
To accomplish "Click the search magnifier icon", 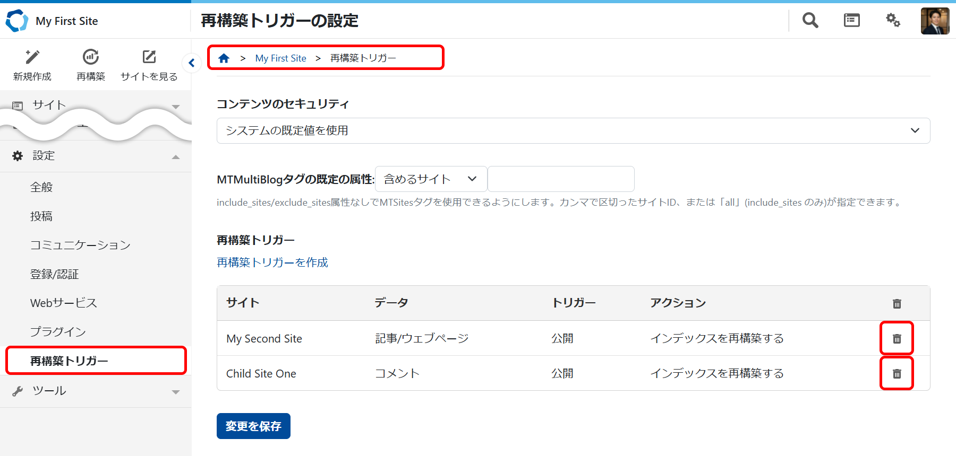I will pos(810,21).
